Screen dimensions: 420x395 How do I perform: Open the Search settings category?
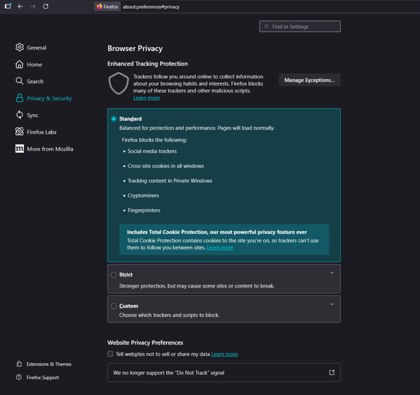tap(35, 81)
